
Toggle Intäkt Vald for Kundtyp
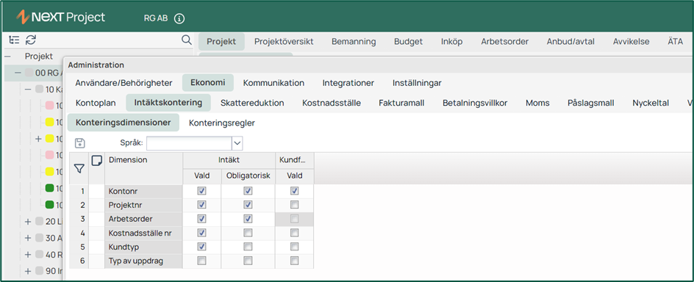202,247
